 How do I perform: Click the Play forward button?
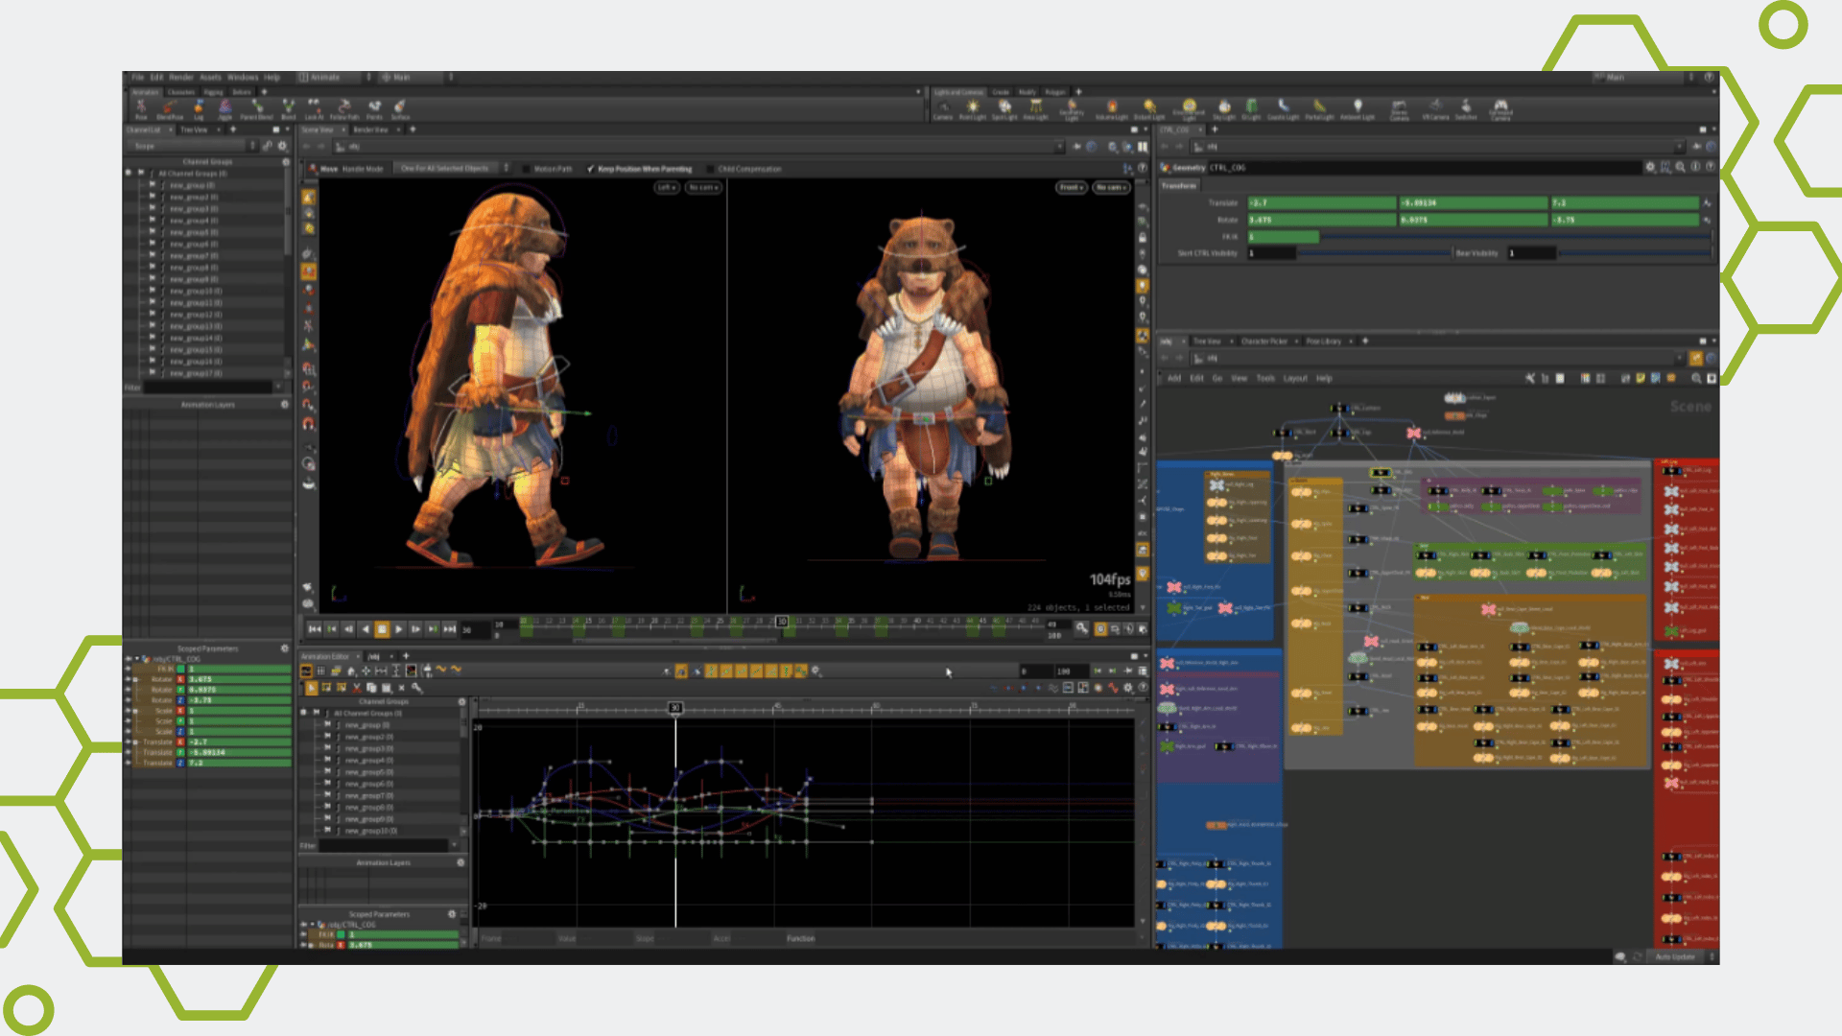click(399, 629)
